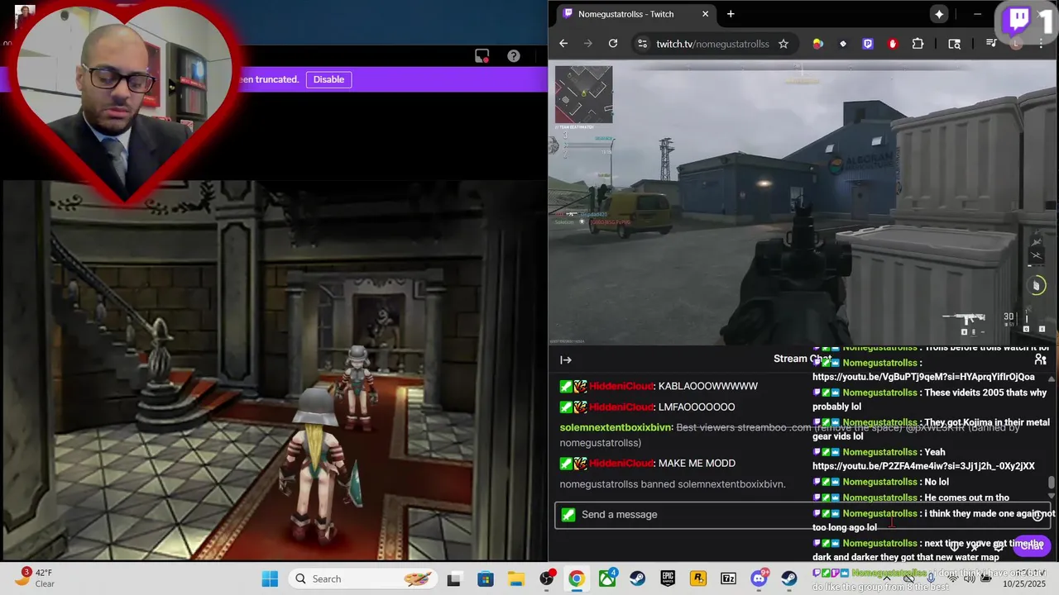Screen dimensions: 1059x595
Task: Open HiddeniCloud's name on MAKE ME MODD message
Action: (621, 463)
